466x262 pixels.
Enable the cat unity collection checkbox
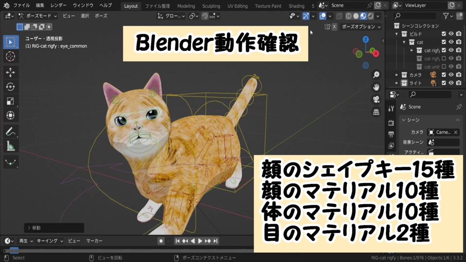444,66
